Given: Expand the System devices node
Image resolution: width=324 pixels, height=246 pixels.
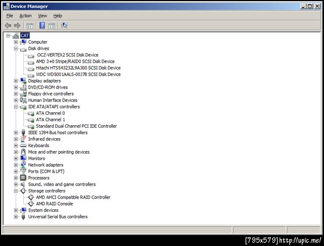Looking at the screenshot, I should (16, 210).
